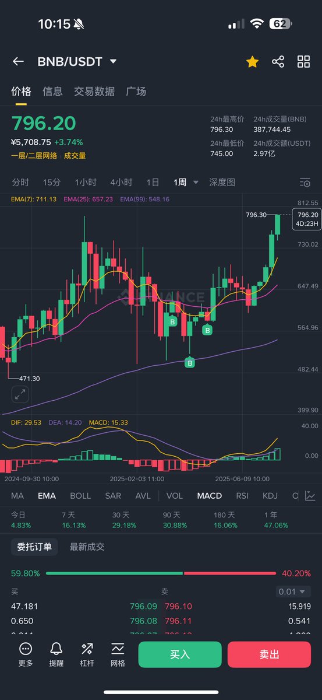Screen dimensions: 322x700
Task: Toggle the KDJ sub-indicator
Action: (x=270, y=496)
